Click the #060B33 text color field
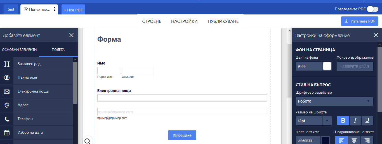The width and height of the screenshot is (382, 144). 308,141
